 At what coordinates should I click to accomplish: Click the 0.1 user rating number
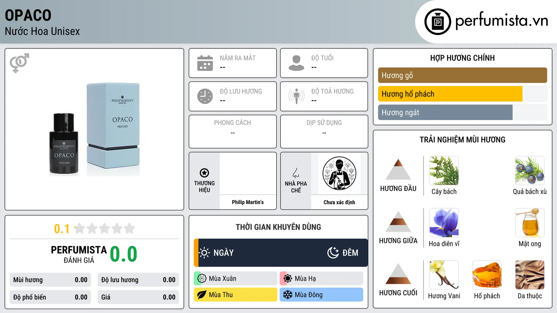click(x=62, y=229)
